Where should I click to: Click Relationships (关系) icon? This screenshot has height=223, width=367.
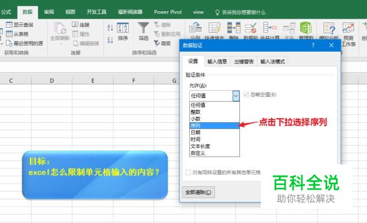289,28
